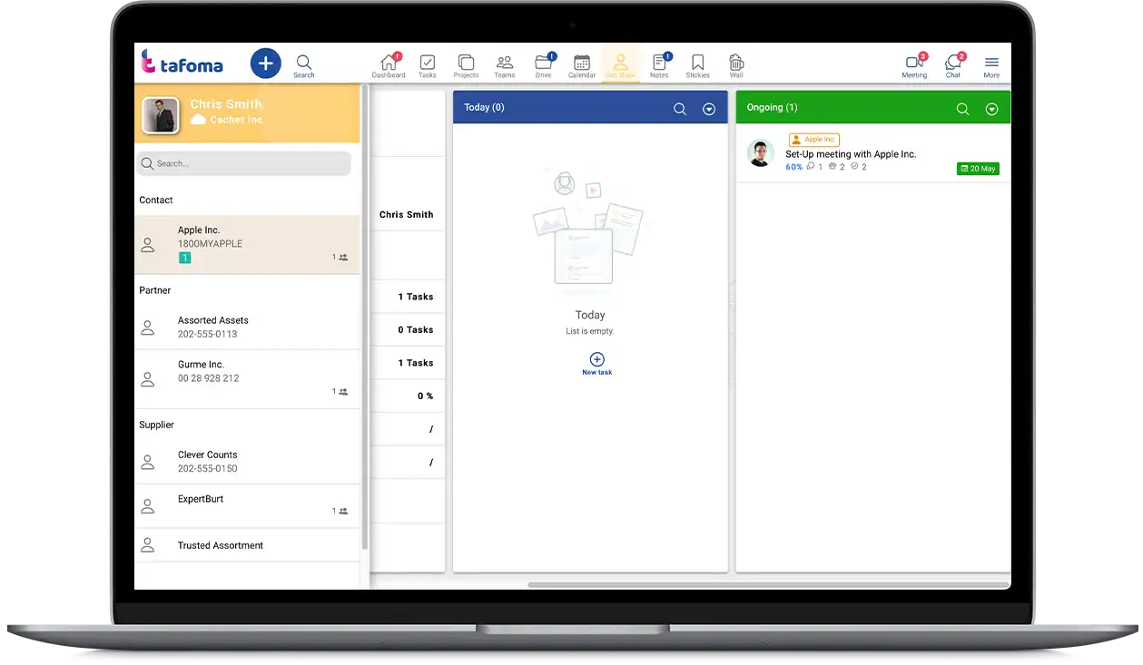Image resolution: width=1143 pixels, height=665 pixels.
Task: Click the contact list vertical scrollbar
Action: [365, 318]
